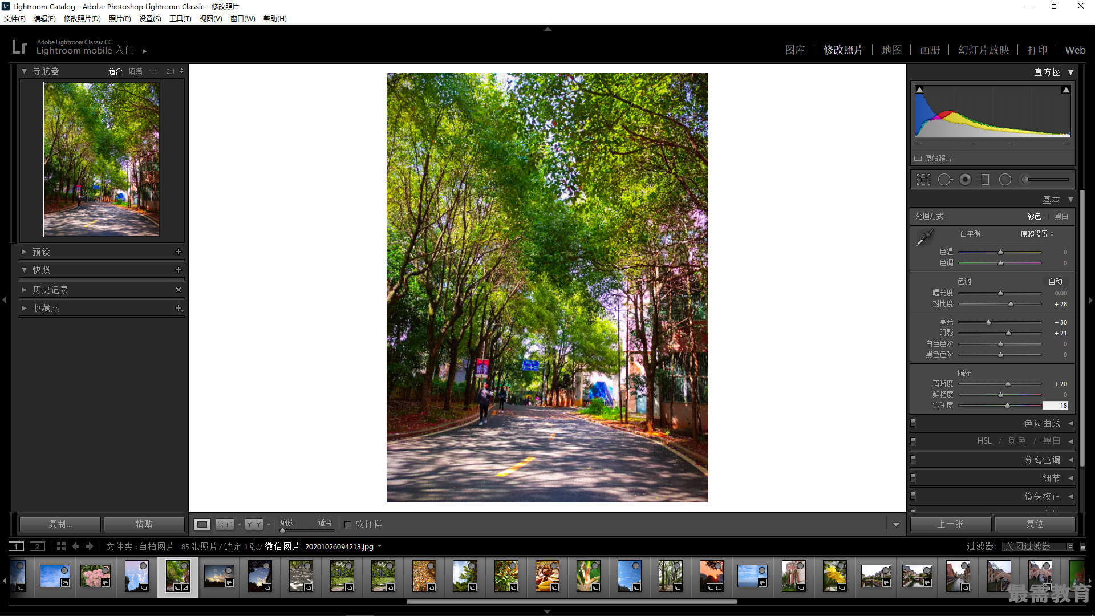The height and width of the screenshot is (616, 1095).
Task: Switch to Before/After left-right view
Action: click(225, 524)
